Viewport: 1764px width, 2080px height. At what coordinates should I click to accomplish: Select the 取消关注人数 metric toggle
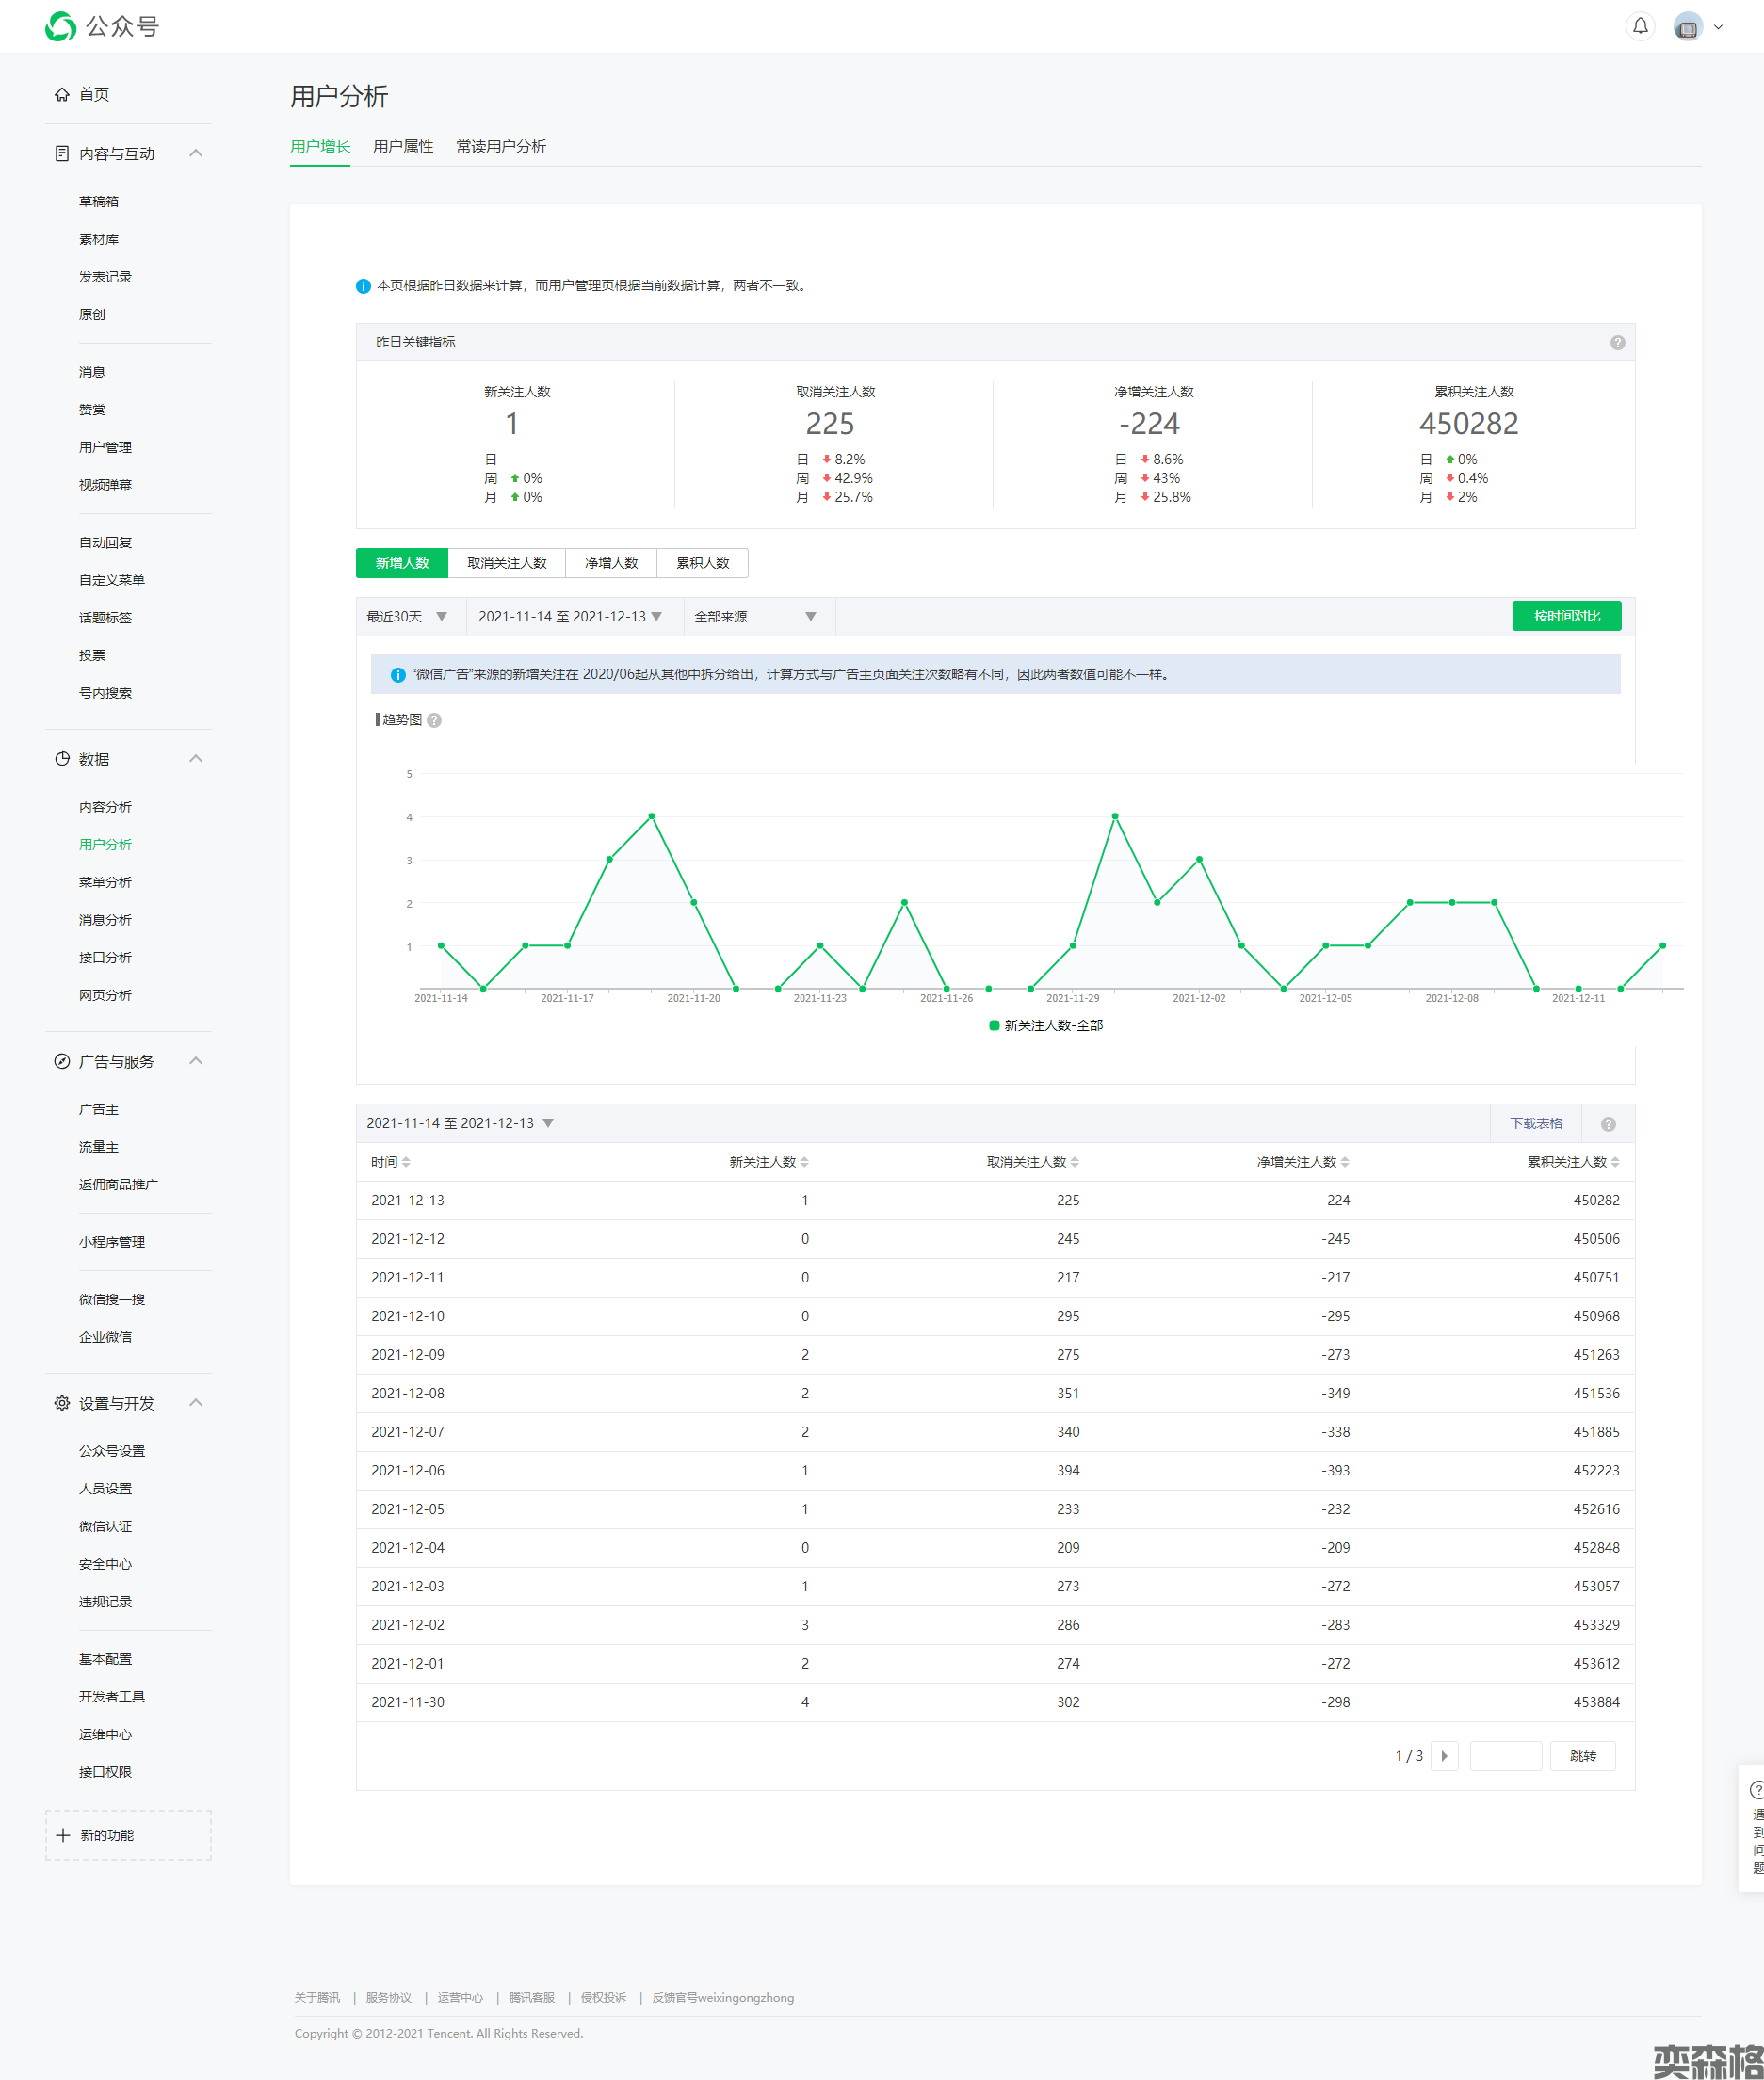(x=506, y=563)
